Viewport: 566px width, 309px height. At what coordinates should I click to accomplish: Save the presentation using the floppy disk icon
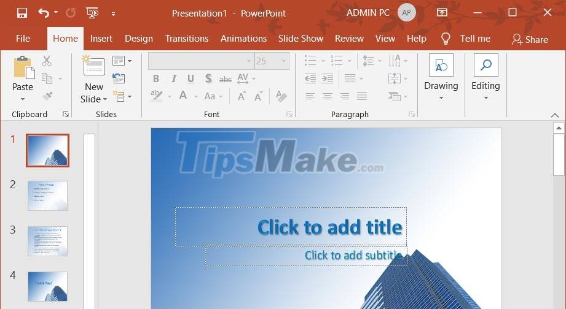(x=22, y=13)
